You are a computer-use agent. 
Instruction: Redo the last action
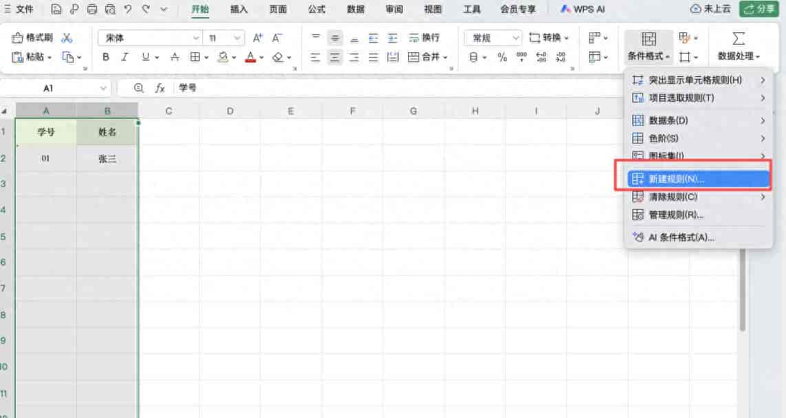(146, 9)
